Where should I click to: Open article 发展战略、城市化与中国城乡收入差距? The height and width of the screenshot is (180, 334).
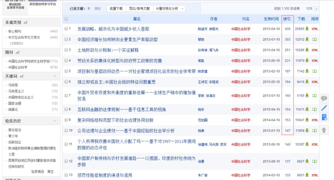coord(113,29)
